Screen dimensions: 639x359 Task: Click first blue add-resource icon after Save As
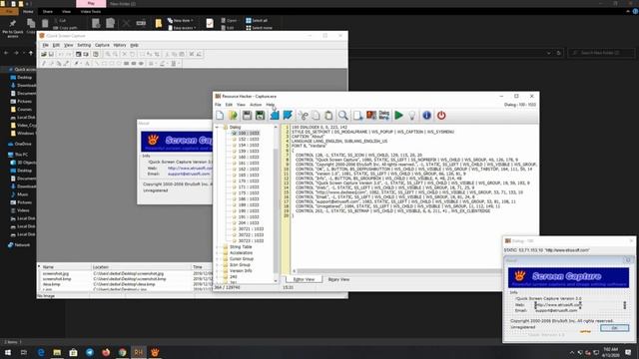[x=275, y=116]
